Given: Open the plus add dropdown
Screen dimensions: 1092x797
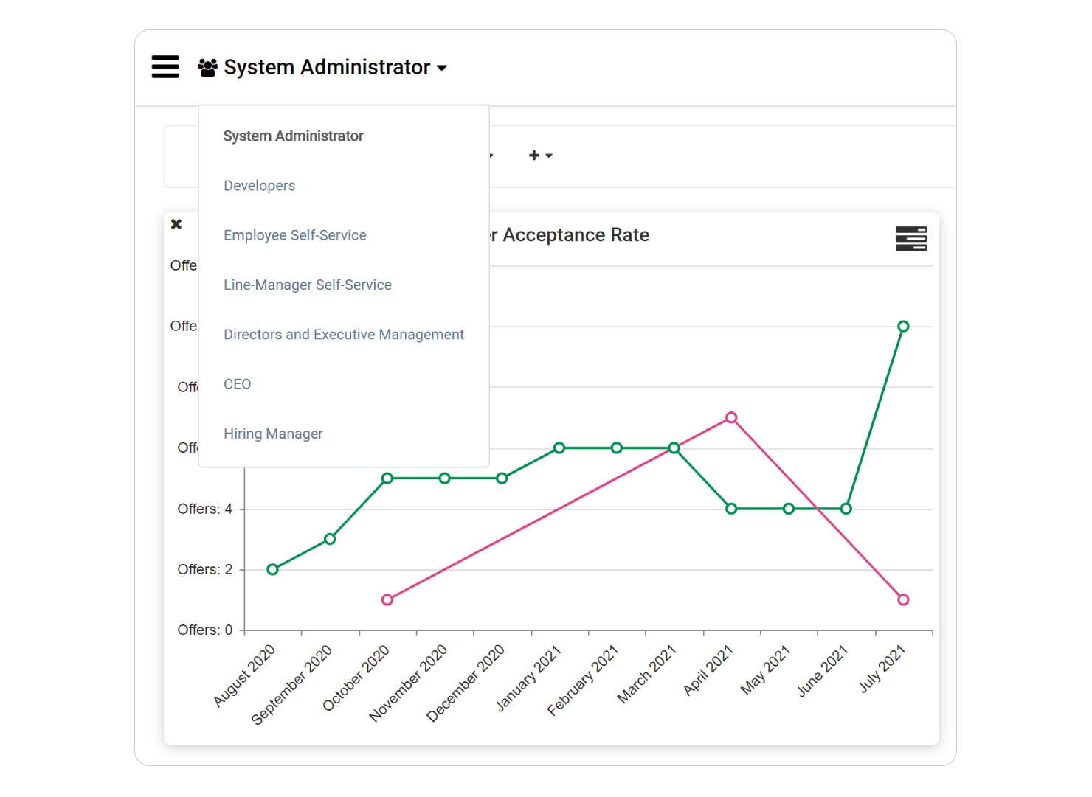Looking at the screenshot, I should pyautogui.click(x=540, y=156).
